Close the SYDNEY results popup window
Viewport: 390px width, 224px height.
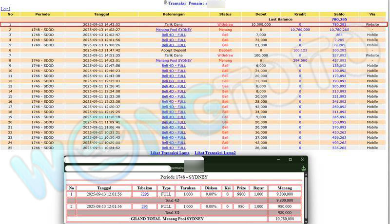tap(302, 160)
